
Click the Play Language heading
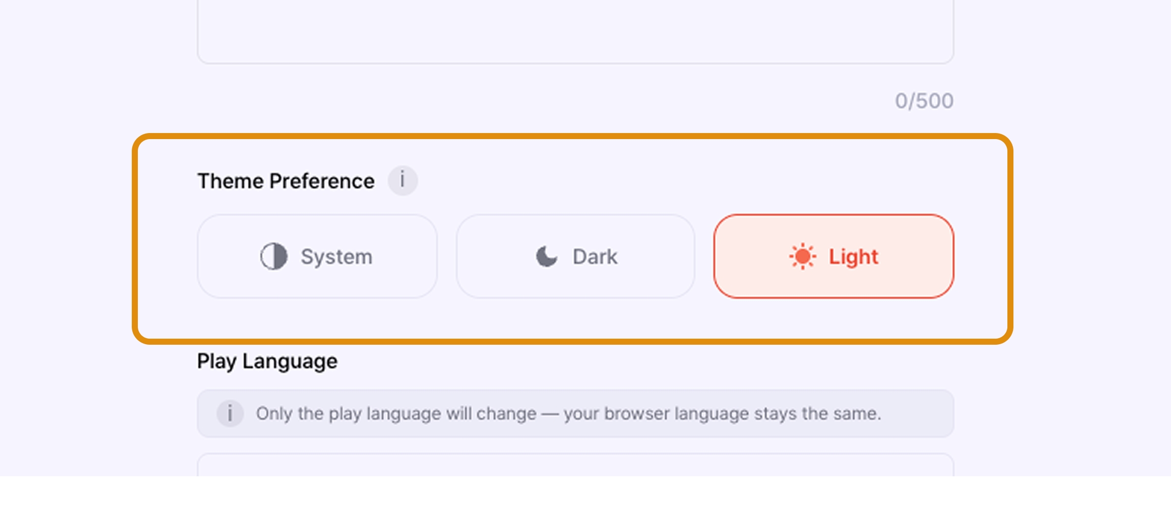point(267,361)
